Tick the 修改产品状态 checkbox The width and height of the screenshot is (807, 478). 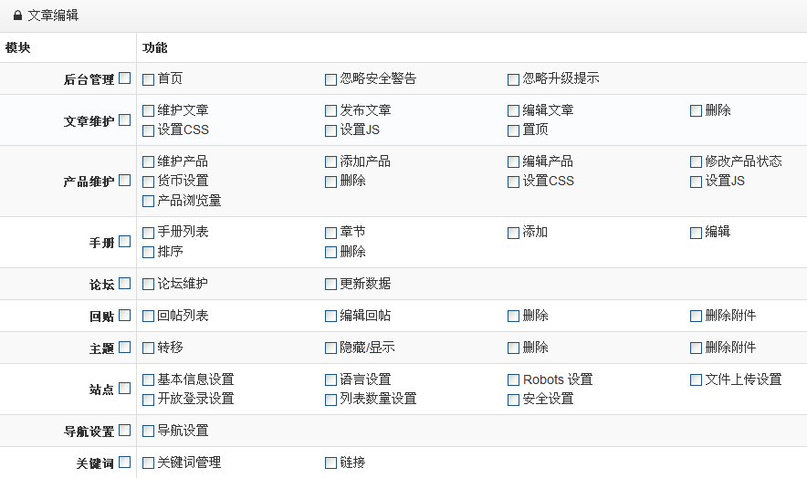[697, 162]
